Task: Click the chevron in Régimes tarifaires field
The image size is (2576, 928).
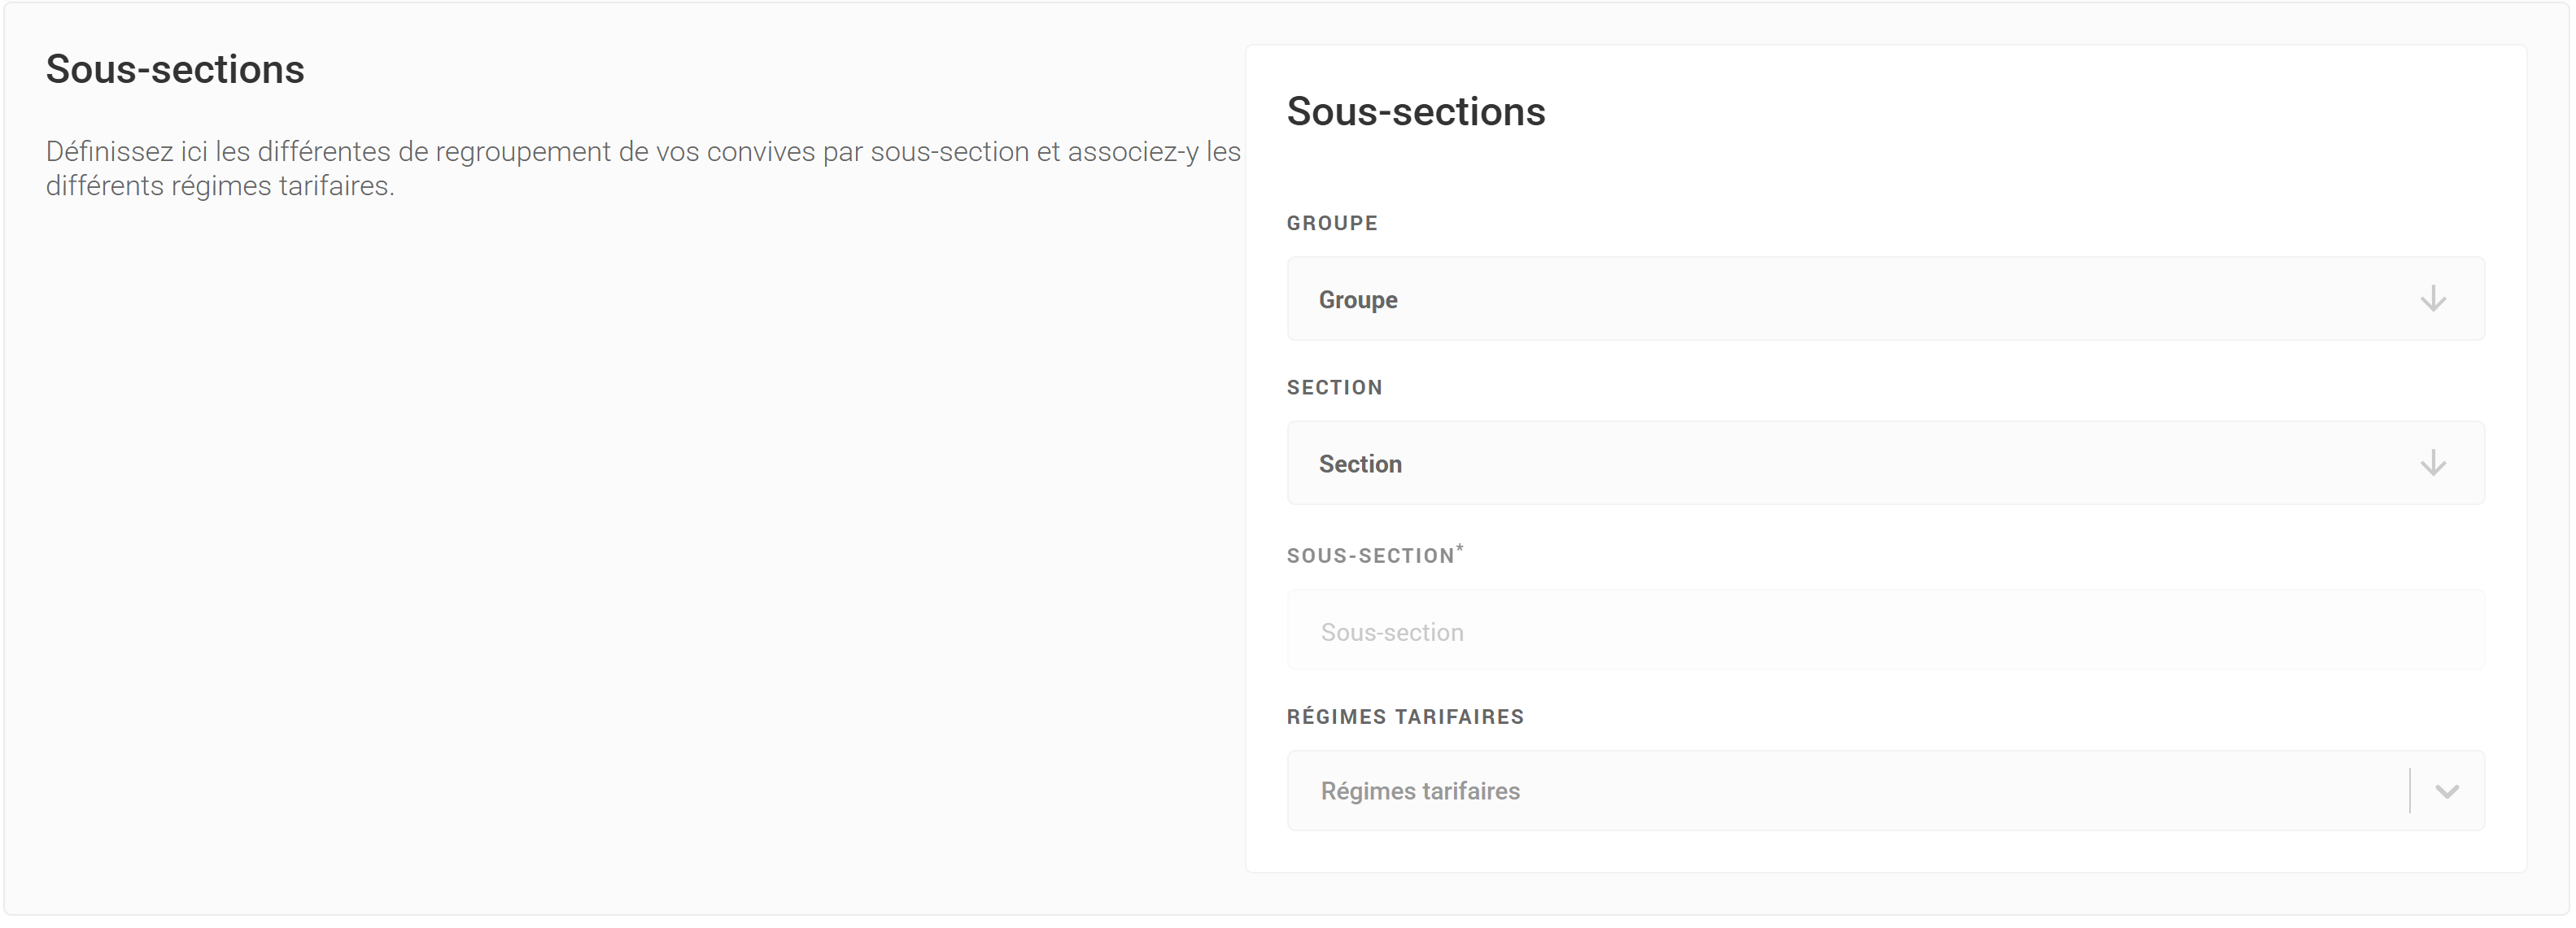Action: tap(2446, 791)
